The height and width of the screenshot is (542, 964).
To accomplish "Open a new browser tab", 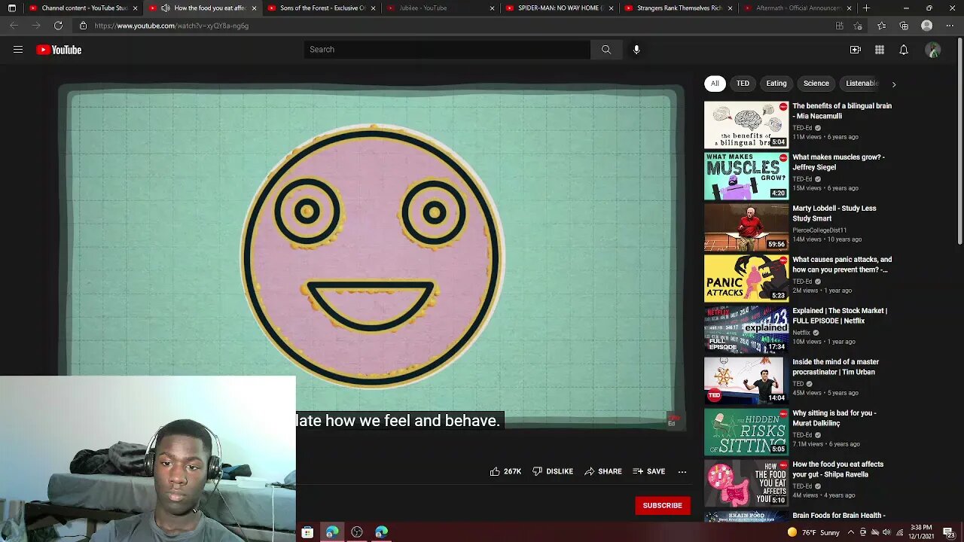I will (x=866, y=8).
